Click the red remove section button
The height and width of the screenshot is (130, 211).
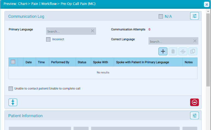pos(194,102)
